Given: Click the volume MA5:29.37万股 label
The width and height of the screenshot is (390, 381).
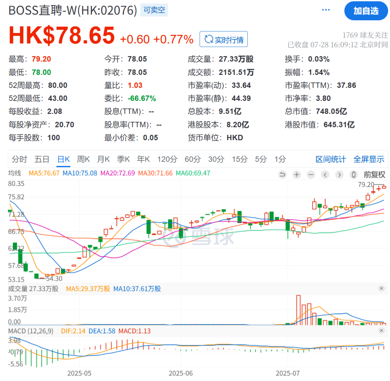Looking at the screenshot, I should pyautogui.click(x=88, y=288).
